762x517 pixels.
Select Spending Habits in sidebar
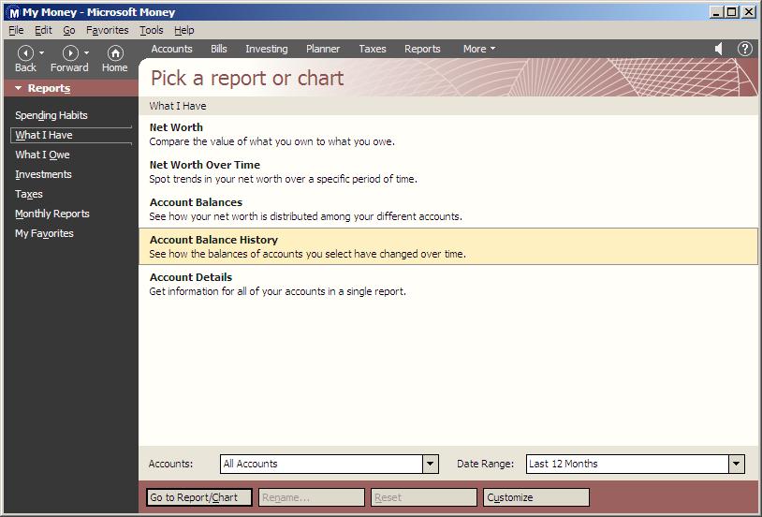click(51, 115)
